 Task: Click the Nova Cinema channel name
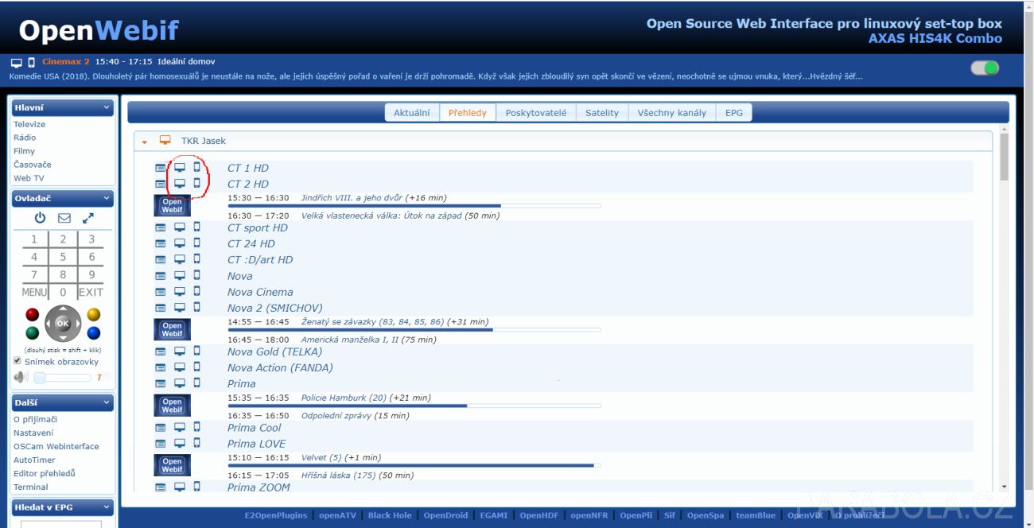coord(260,292)
